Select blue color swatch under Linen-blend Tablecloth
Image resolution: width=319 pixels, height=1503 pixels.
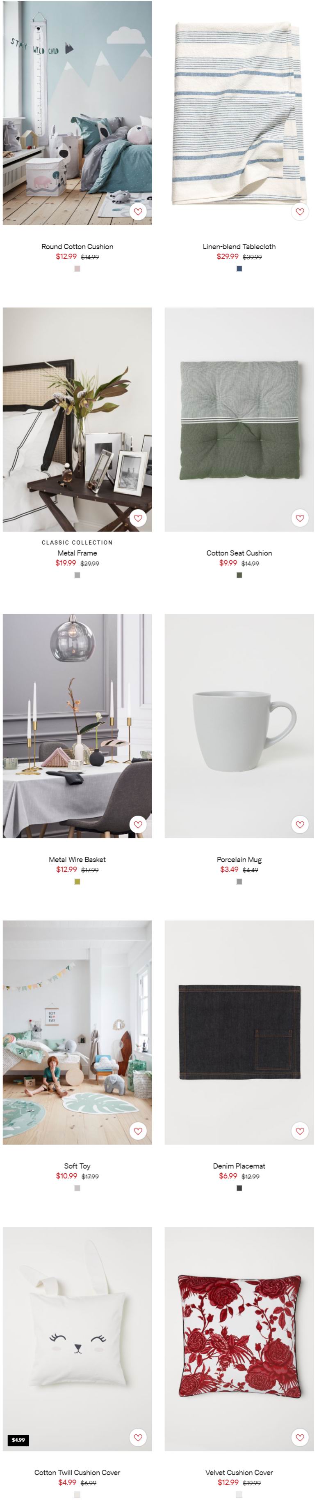(239, 269)
